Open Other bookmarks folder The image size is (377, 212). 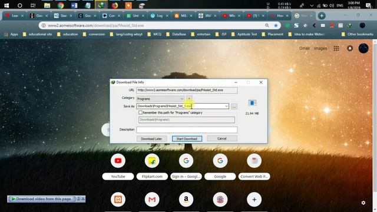[x=358, y=34]
